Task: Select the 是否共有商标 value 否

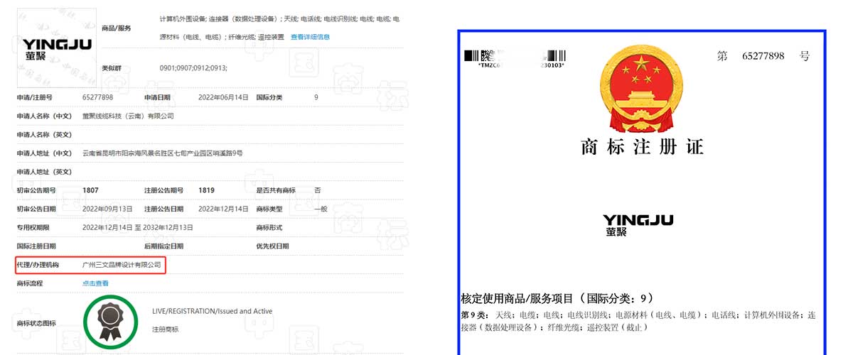Action: 318,190
